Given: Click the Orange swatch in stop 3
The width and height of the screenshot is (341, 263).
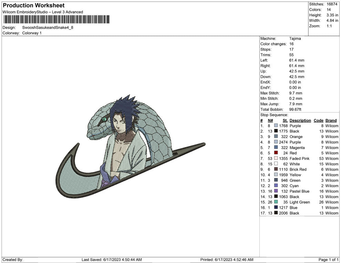Looking at the screenshot, I should (x=276, y=136).
